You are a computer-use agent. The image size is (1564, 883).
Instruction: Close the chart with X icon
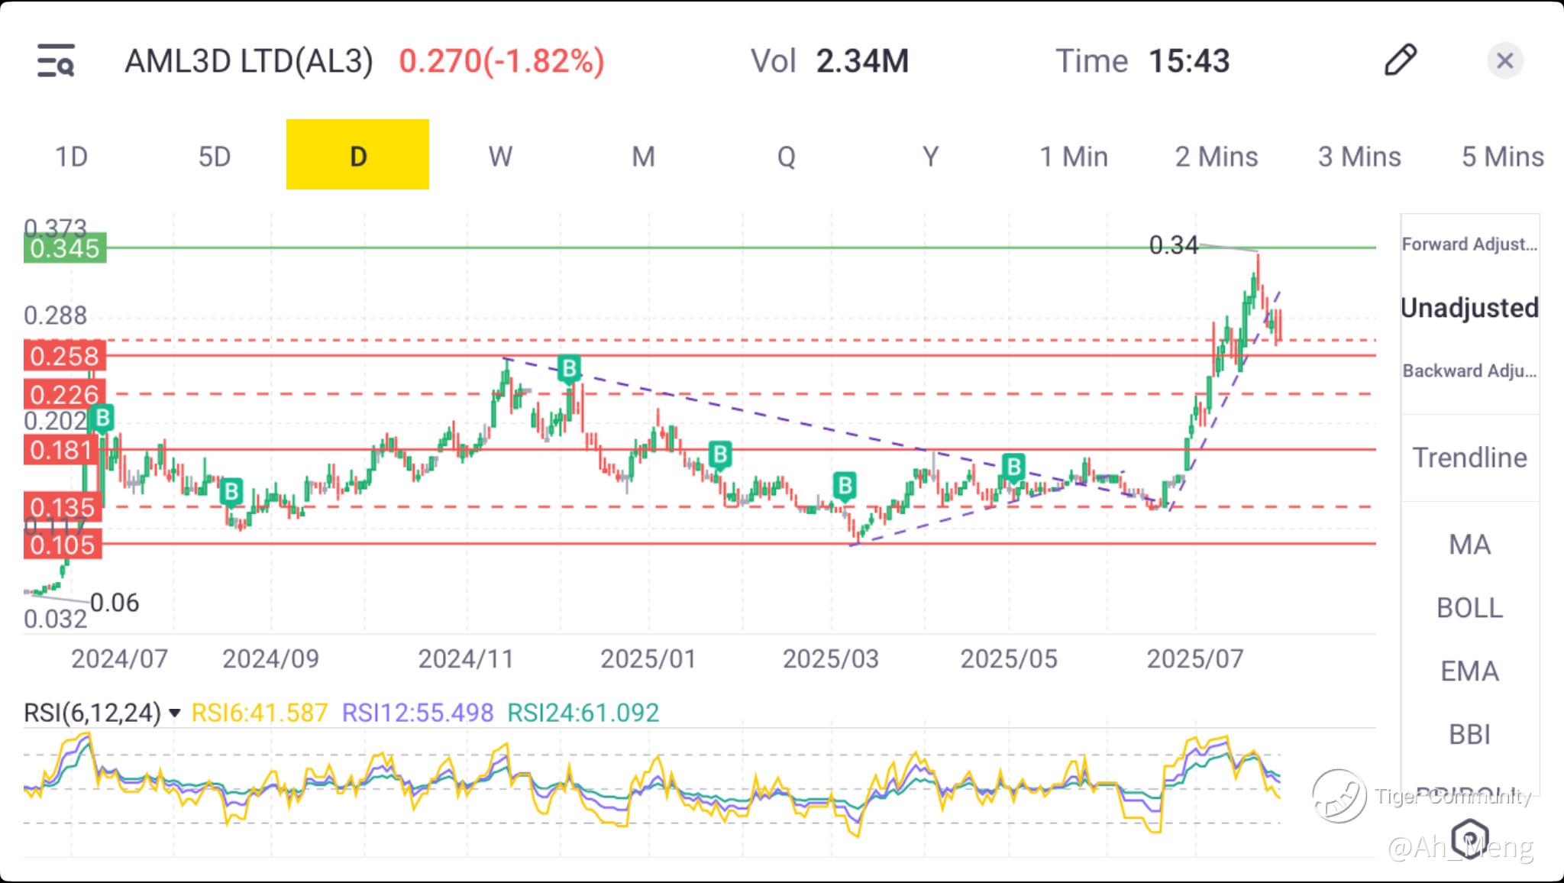(1504, 61)
